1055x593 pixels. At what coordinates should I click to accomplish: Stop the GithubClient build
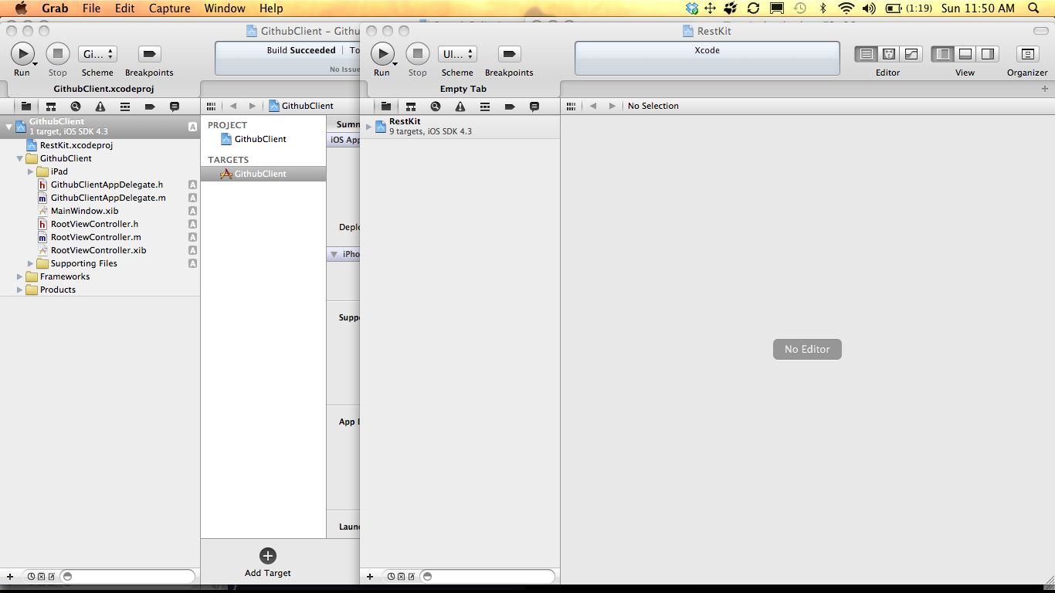coord(58,54)
